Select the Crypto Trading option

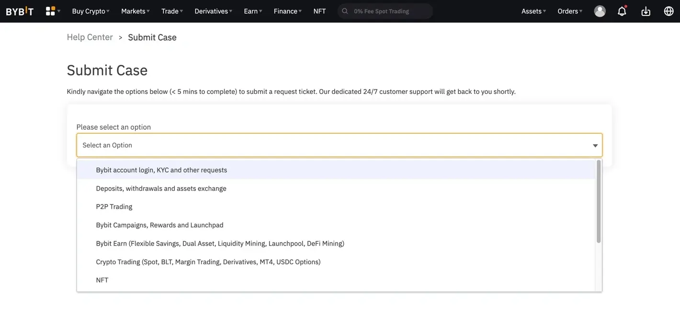pyautogui.click(x=336, y=261)
